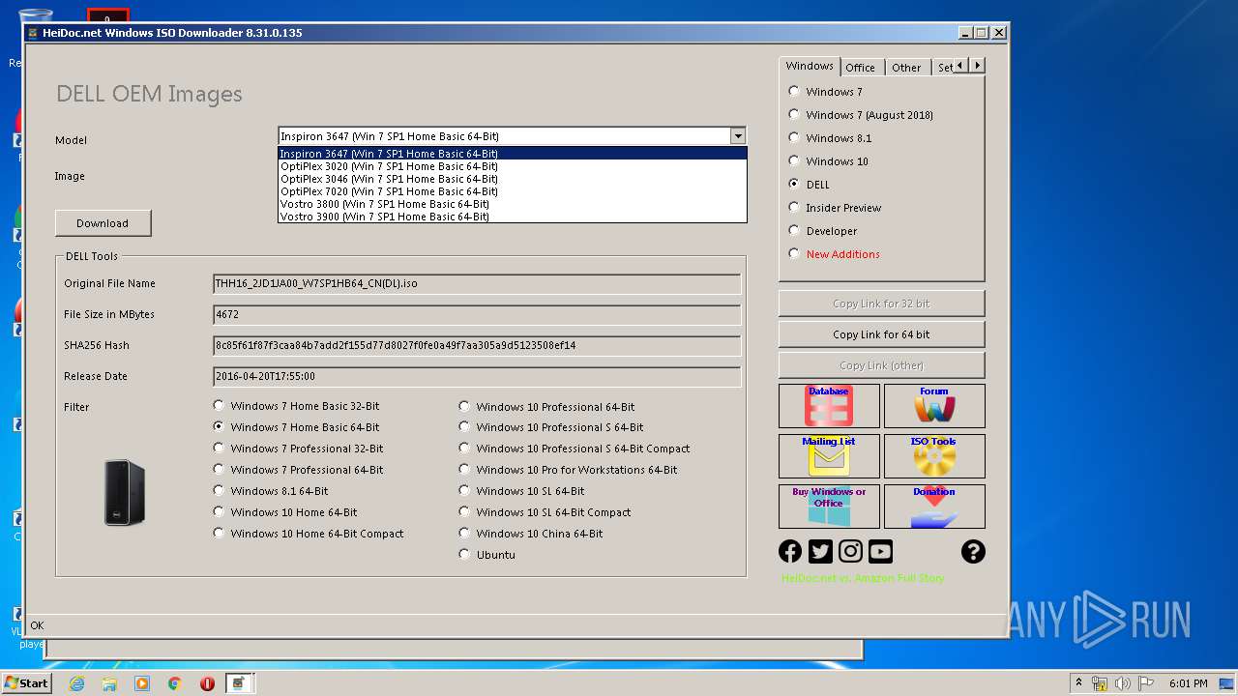The width and height of the screenshot is (1238, 696).
Task: Open HeiDoc.net vs. Amazon Full Story link
Action: 863,578
